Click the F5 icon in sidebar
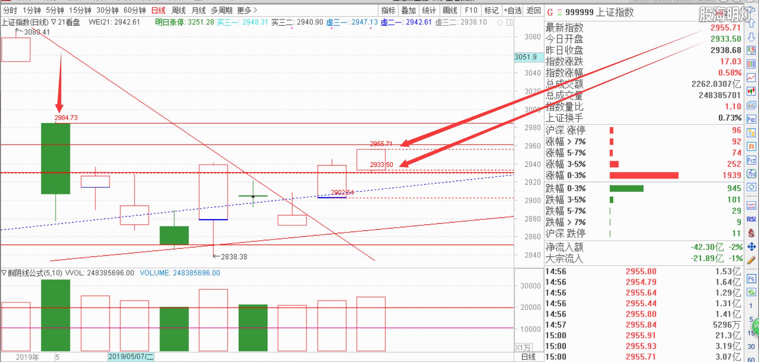 coord(751,279)
